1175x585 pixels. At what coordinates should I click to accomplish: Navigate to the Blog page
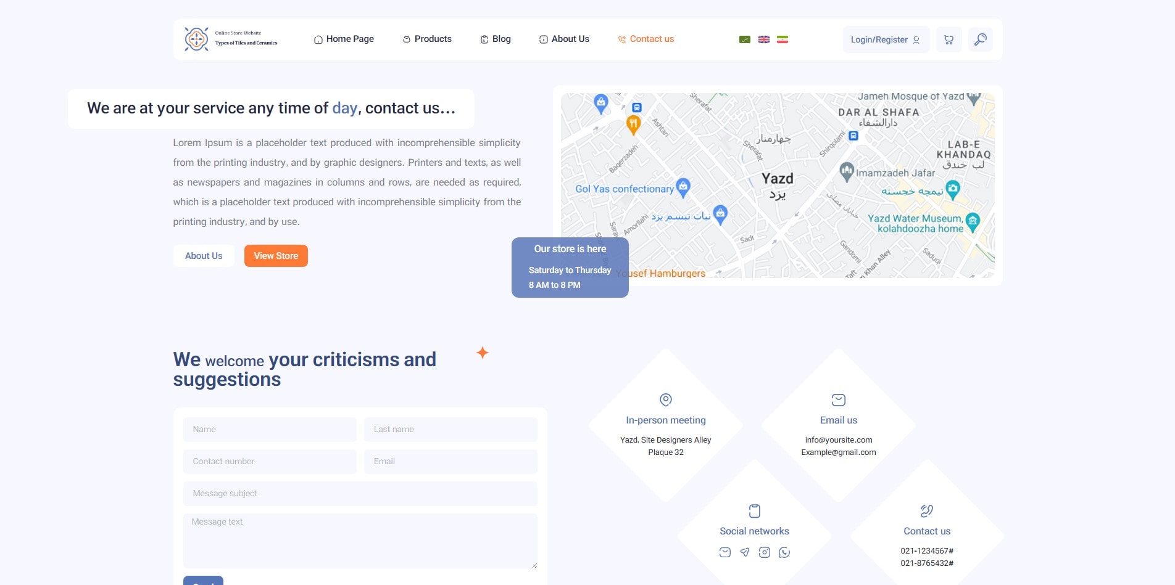[x=496, y=39]
